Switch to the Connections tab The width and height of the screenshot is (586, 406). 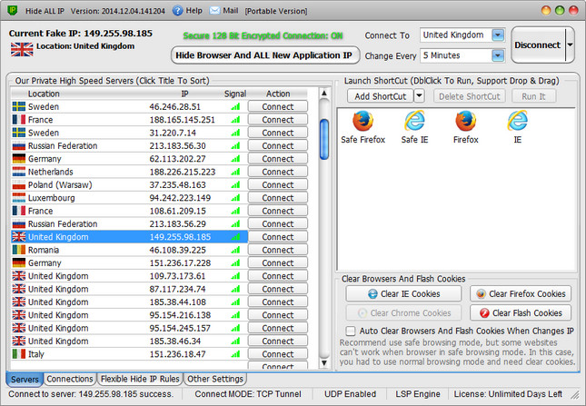point(70,379)
